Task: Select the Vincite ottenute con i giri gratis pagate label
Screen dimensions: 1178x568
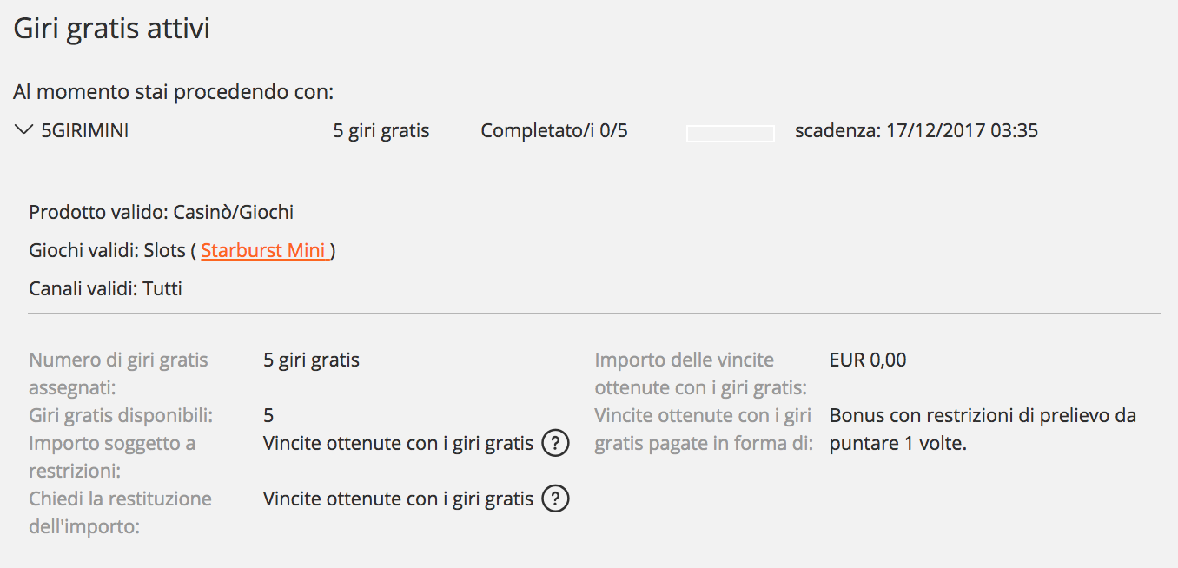Action: tap(704, 429)
